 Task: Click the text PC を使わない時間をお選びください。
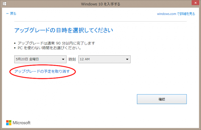(49, 48)
